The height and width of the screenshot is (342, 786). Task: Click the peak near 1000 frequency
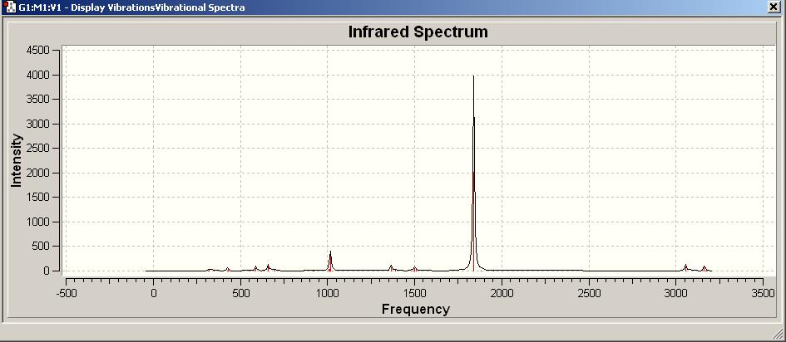[x=330, y=261]
